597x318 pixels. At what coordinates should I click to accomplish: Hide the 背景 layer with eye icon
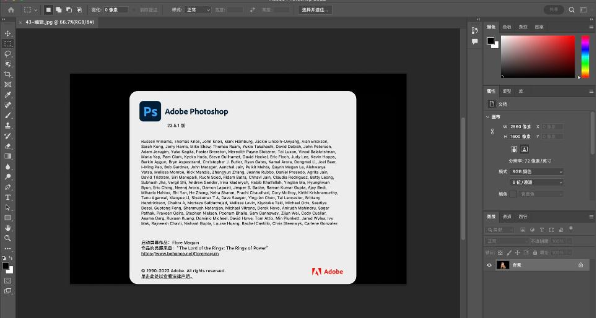[x=489, y=265]
